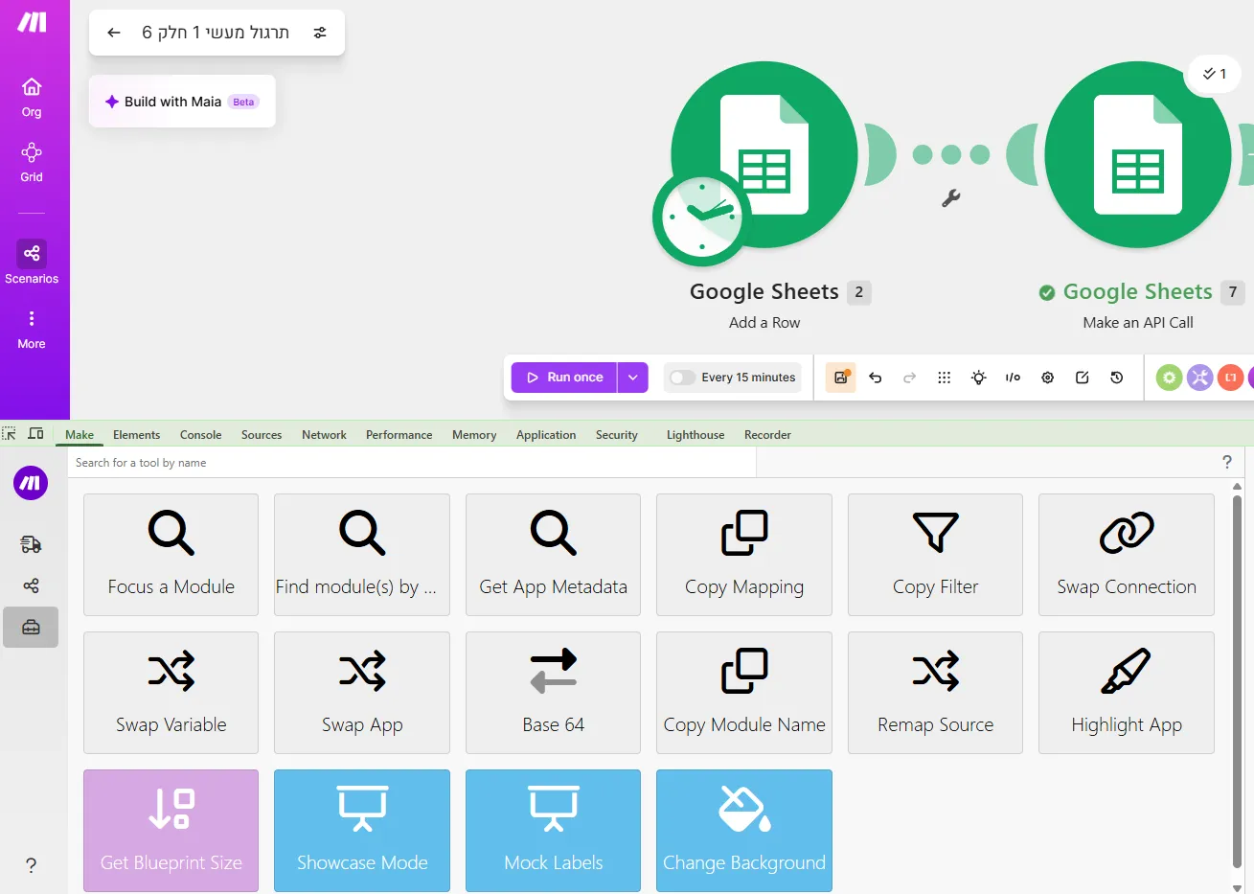
Task: Click the Make logo in the DevTools sidebar
Action: 31,483
